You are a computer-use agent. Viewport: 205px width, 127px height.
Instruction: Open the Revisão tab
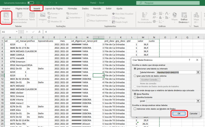97,8
